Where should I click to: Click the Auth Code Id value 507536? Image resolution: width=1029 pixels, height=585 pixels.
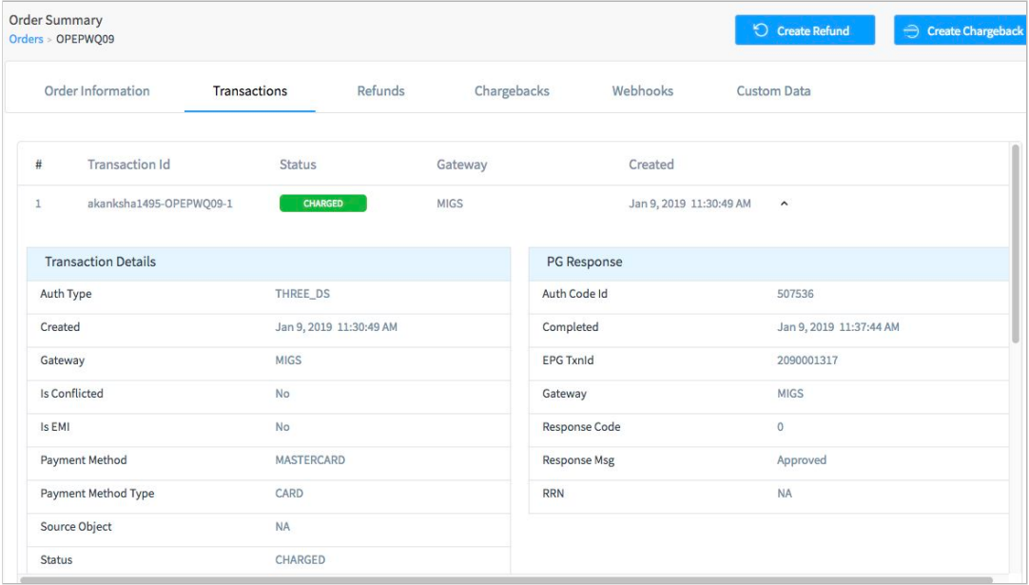click(x=795, y=294)
